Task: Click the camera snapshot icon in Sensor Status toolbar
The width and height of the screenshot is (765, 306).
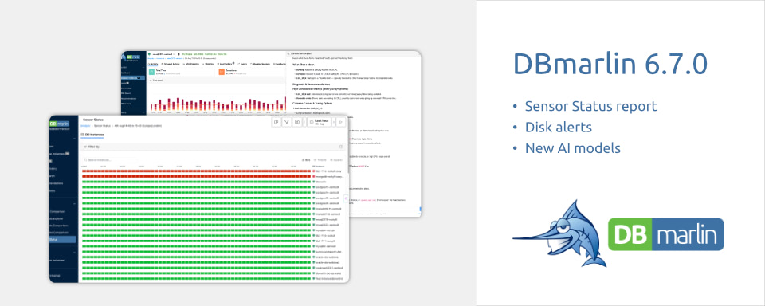Action: 297,122
